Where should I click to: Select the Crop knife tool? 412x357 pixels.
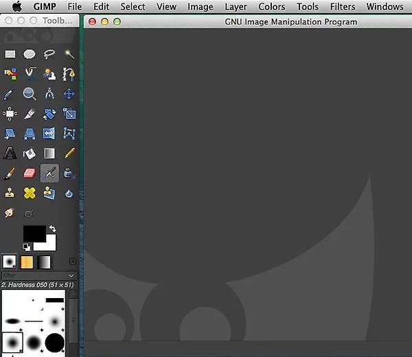(30, 114)
